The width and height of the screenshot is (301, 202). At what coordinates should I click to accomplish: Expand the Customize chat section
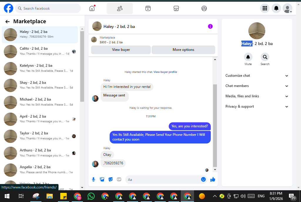tap(257, 76)
